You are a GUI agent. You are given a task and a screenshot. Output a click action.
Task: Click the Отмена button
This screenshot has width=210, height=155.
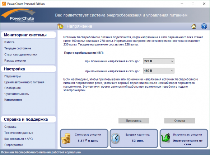[180, 121]
